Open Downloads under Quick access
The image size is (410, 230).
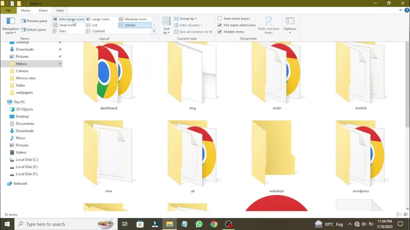[25, 50]
